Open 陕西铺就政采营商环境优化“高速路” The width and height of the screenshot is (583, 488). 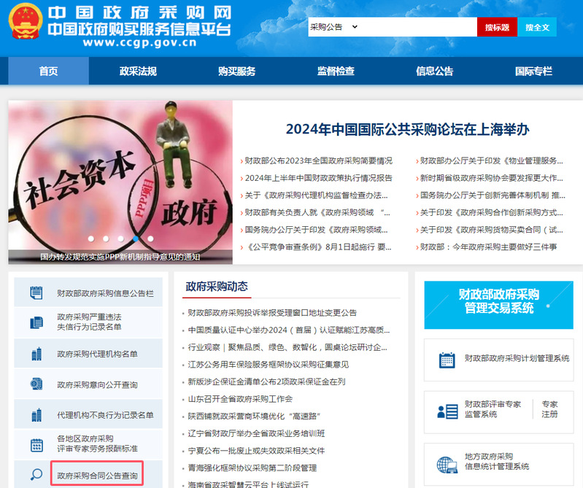pos(254,416)
